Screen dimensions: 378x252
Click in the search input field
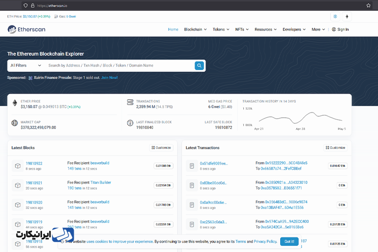[x=120, y=66]
